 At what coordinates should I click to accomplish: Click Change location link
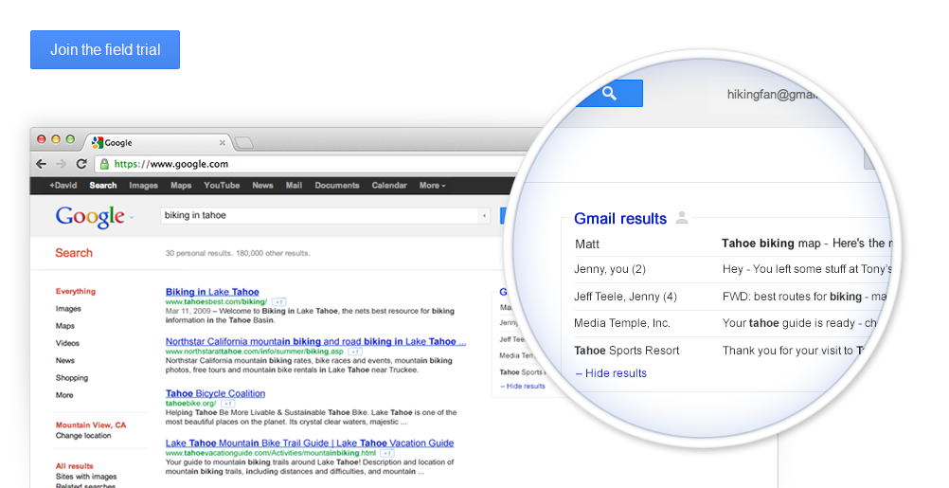[x=83, y=435]
